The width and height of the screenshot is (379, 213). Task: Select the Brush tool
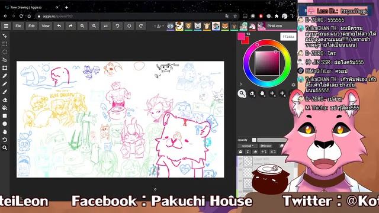(5, 92)
